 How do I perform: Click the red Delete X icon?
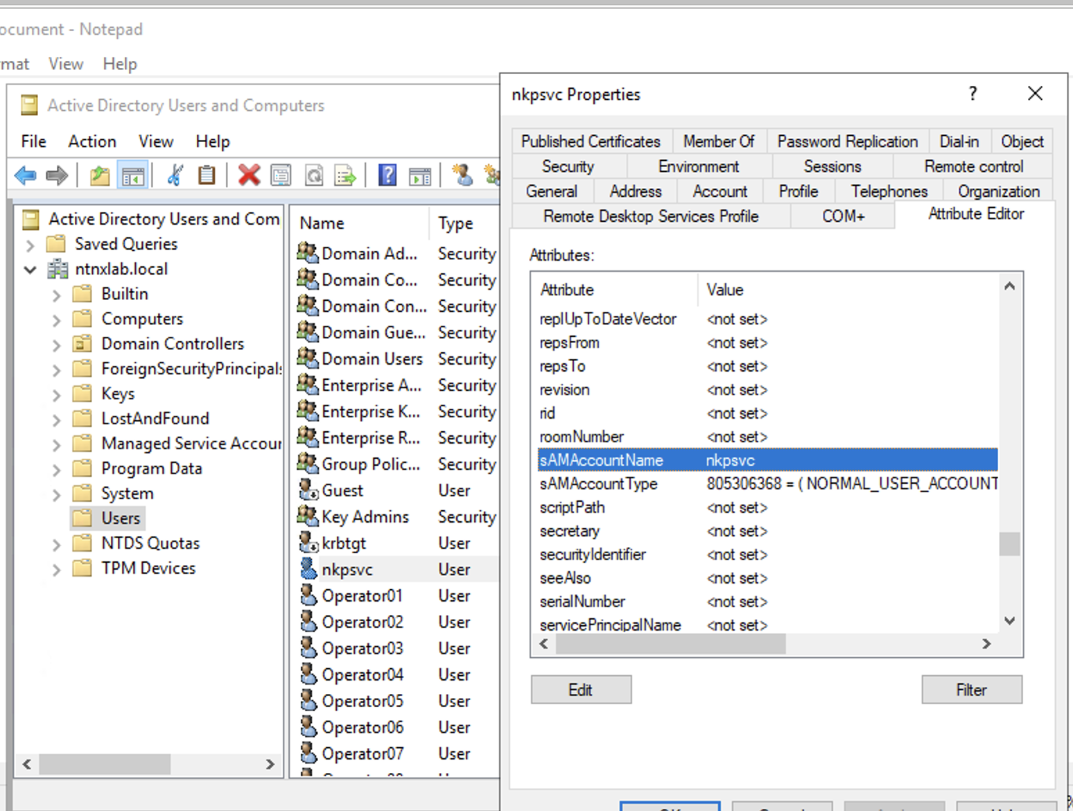tap(249, 175)
